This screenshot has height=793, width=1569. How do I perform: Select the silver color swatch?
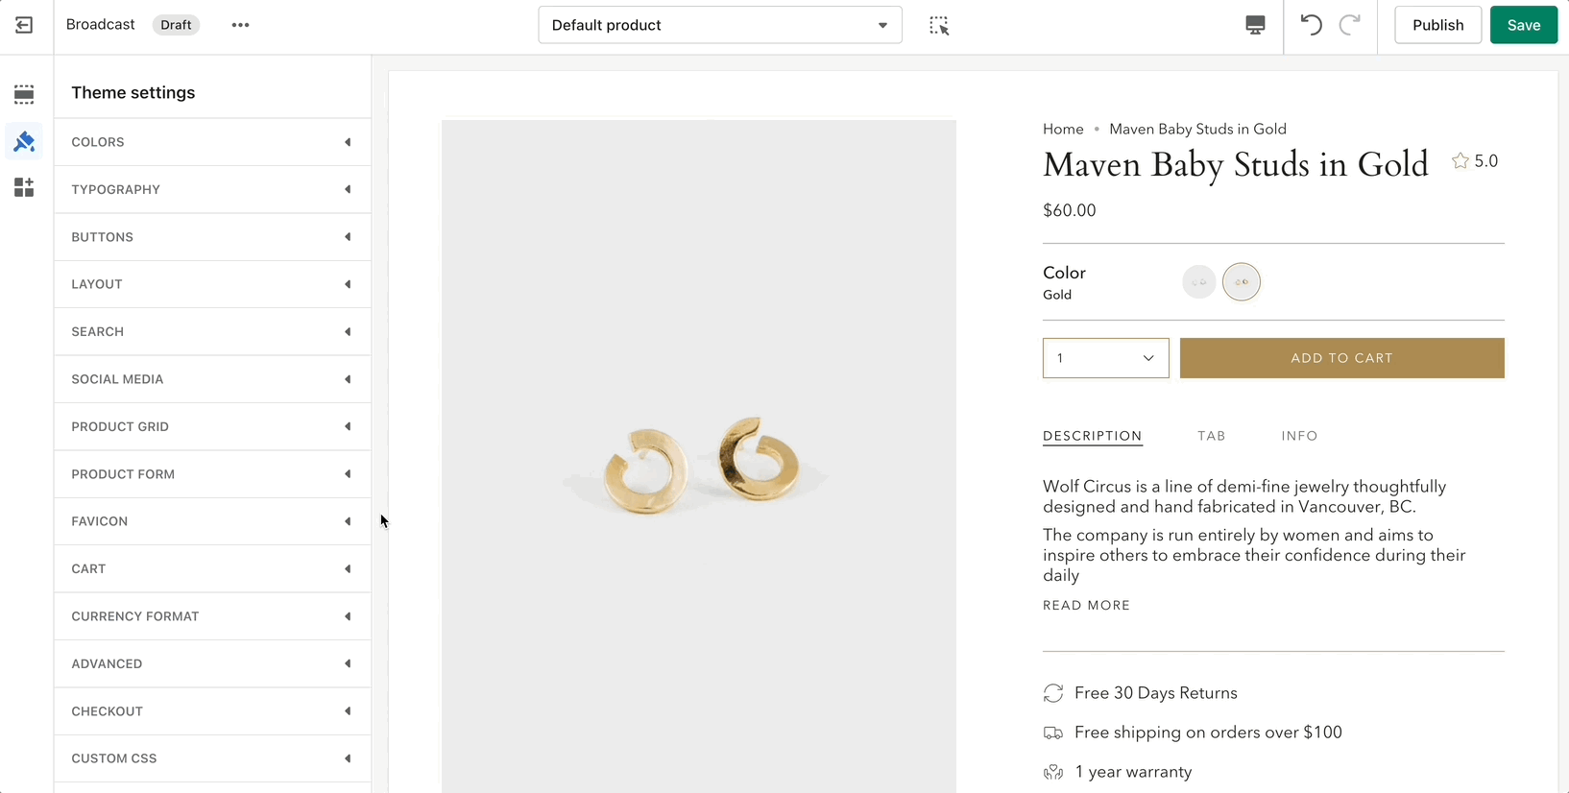point(1198,282)
